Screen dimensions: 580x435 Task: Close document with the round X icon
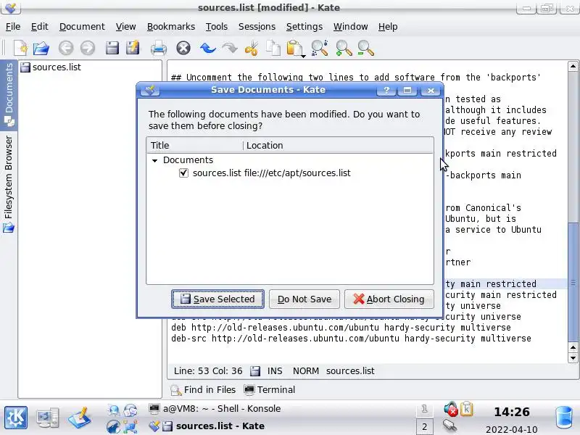tap(183, 48)
